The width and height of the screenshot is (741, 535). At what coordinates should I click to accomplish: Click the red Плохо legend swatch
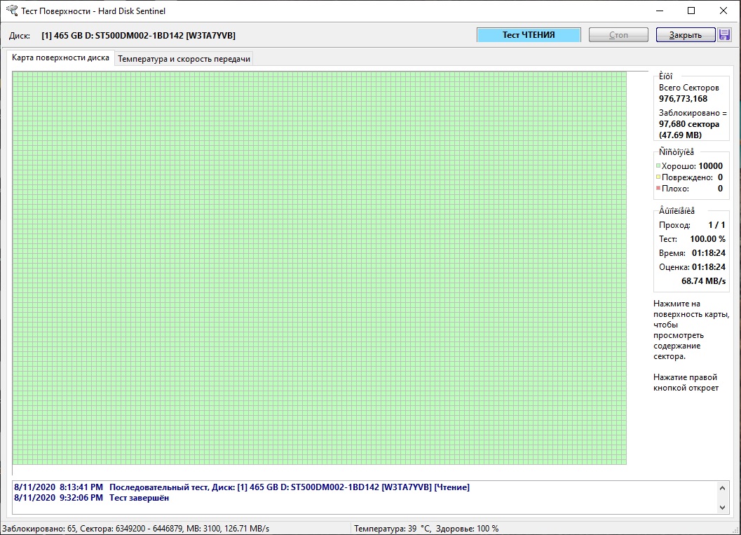click(x=658, y=189)
